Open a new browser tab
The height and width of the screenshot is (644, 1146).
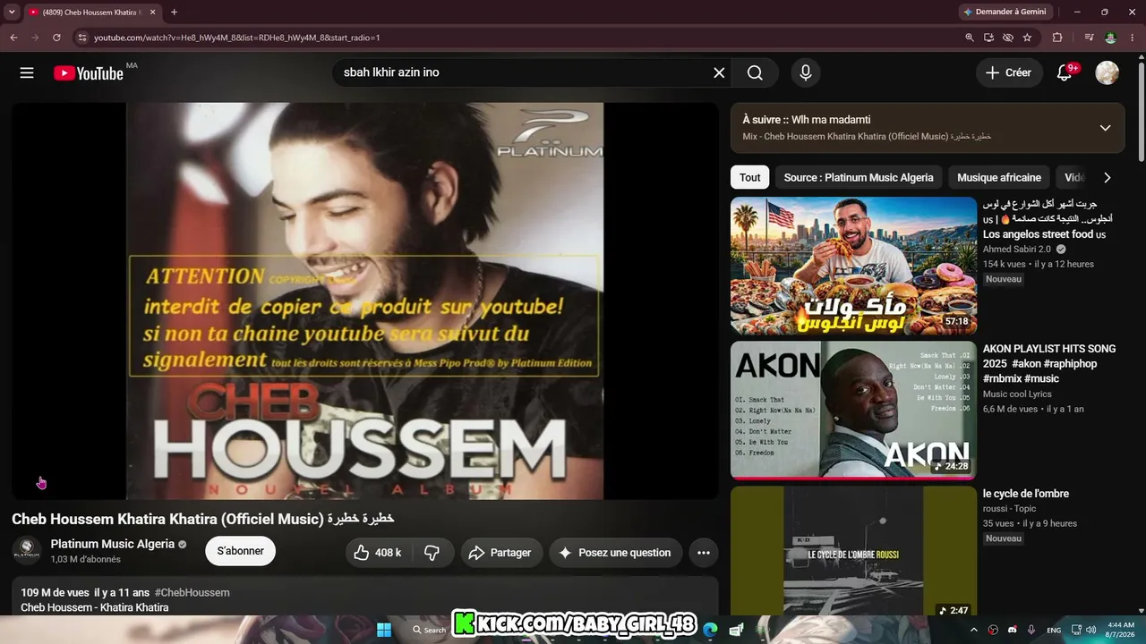174,12
